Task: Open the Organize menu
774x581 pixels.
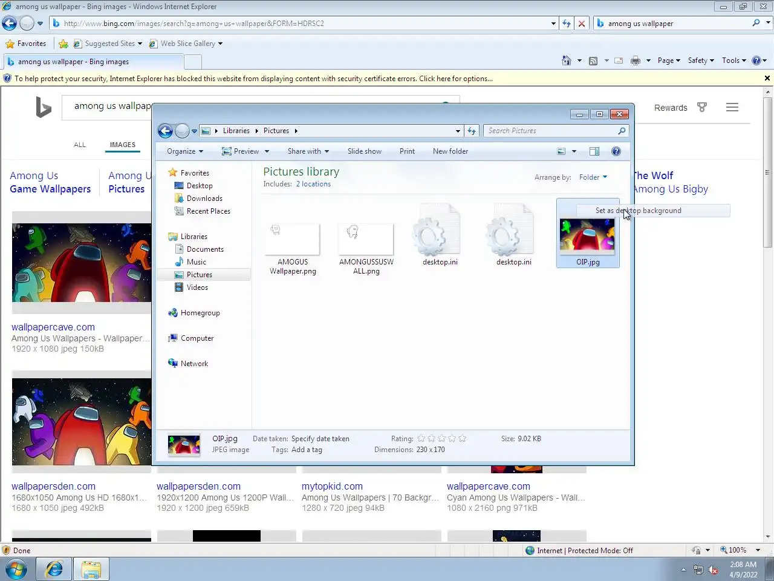Action: [x=185, y=151]
